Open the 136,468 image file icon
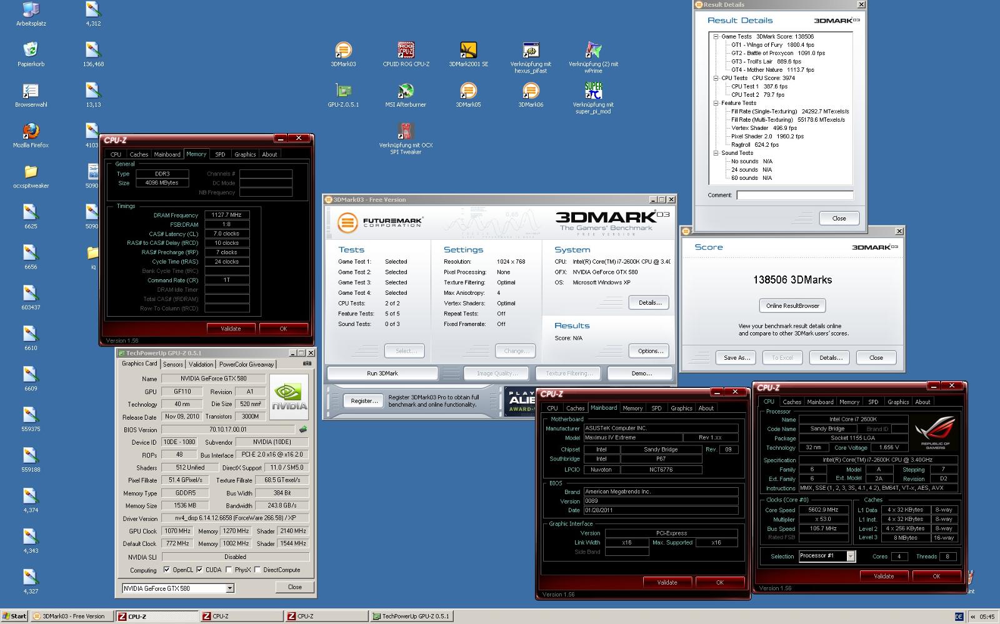This screenshot has height=624, width=1000. 93,50
